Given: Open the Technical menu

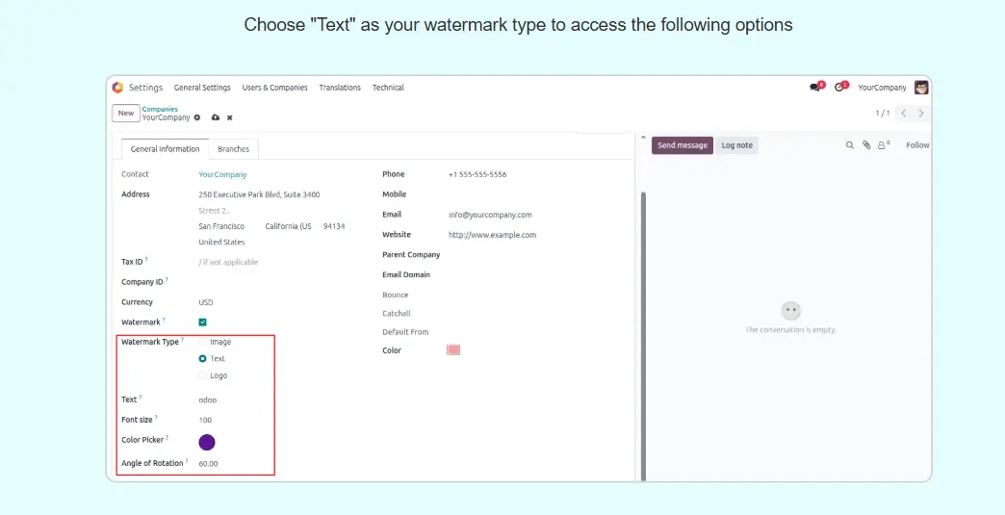Looking at the screenshot, I should pyautogui.click(x=388, y=88).
